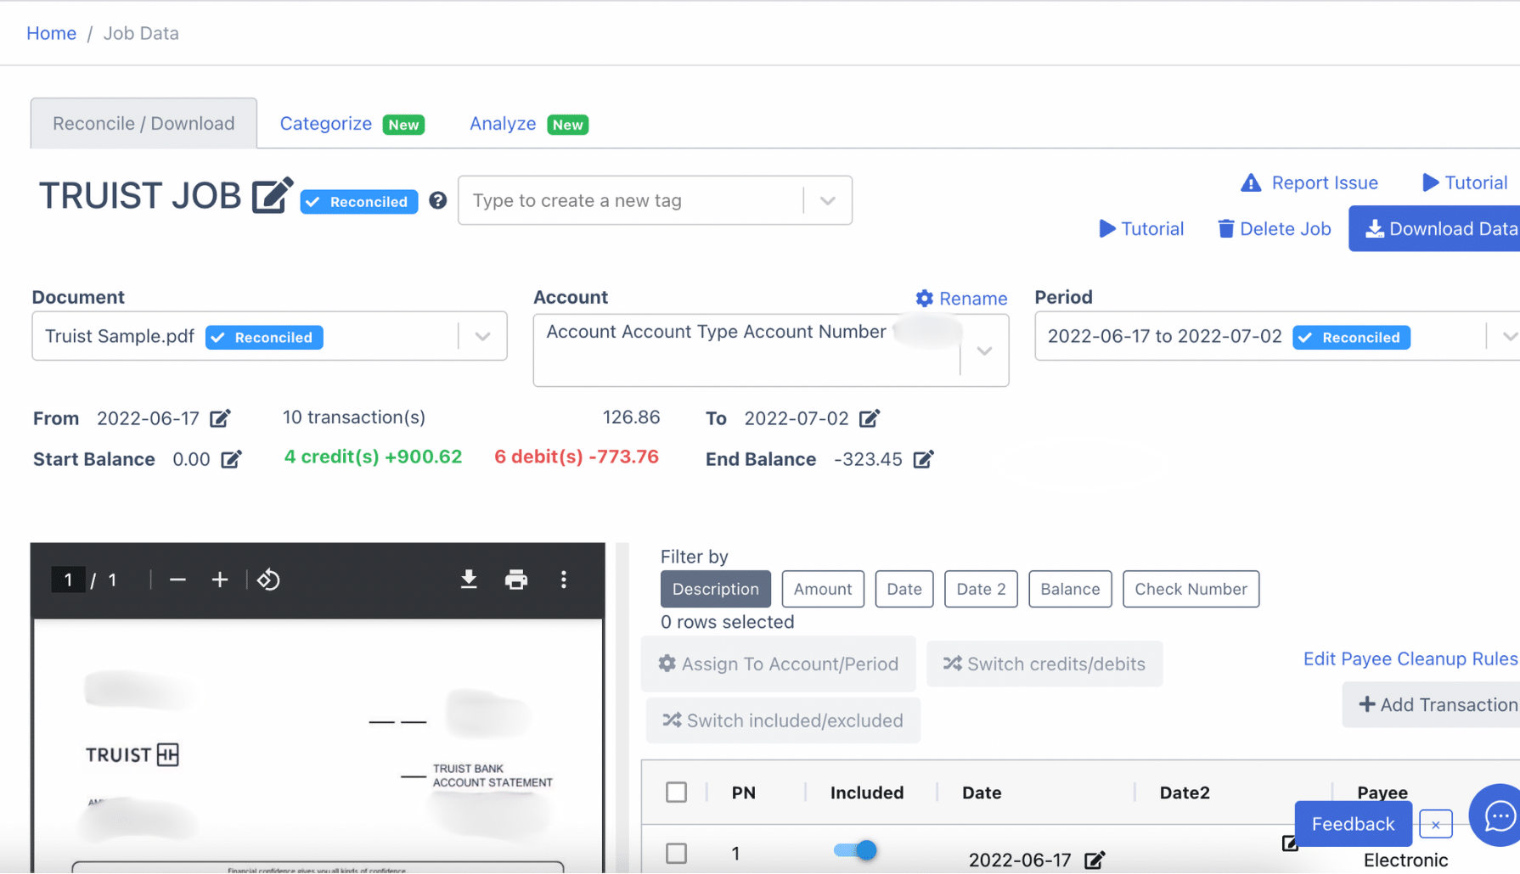Switch to the Categorize tab
The width and height of the screenshot is (1520, 874).
[x=326, y=123]
